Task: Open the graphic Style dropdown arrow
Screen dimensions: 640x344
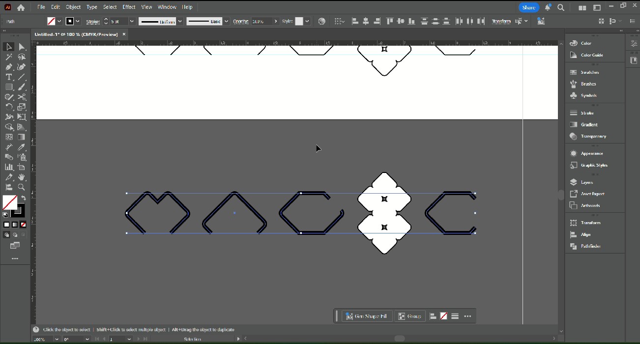Action: point(307,21)
